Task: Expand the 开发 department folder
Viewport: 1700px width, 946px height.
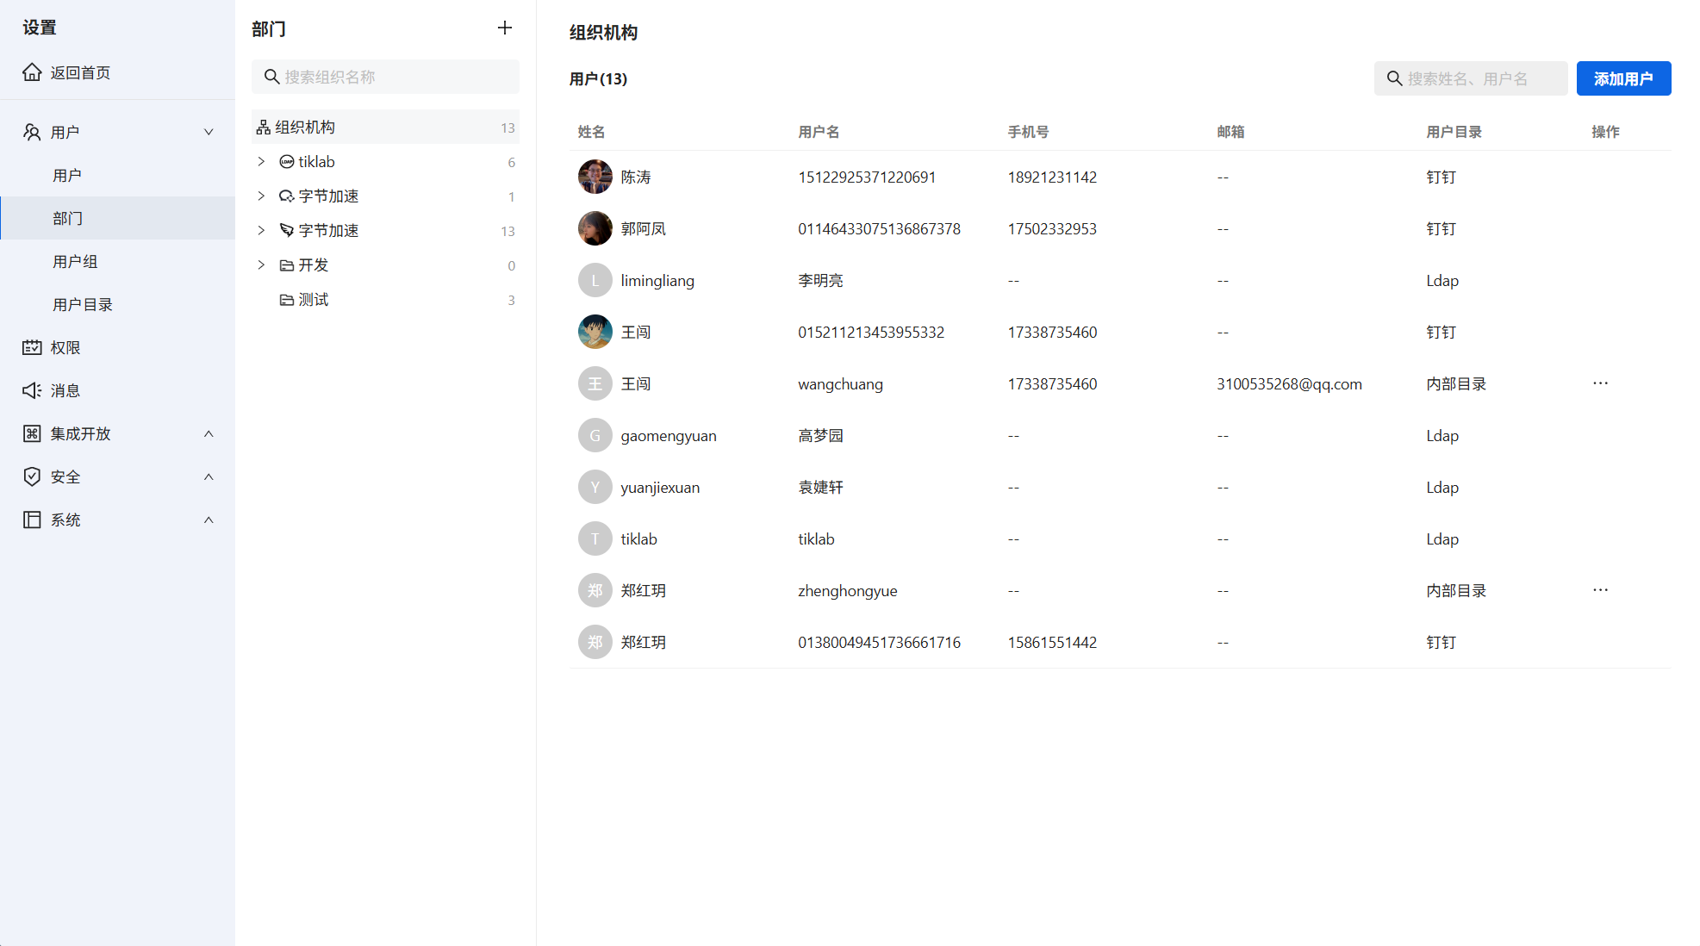Action: click(261, 265)
